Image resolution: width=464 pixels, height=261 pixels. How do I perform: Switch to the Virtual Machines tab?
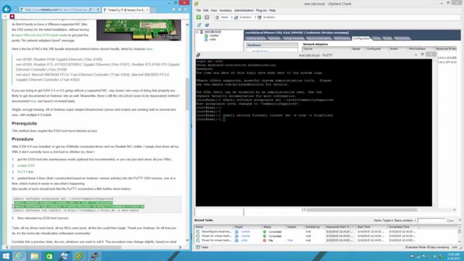(x=293, y=38)
